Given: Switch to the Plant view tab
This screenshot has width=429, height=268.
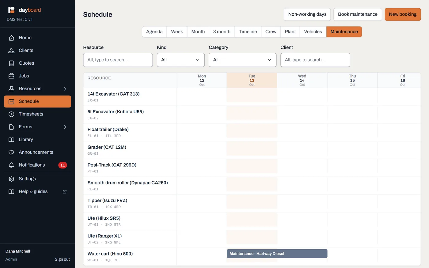Looking at the screenshot, I should (x=290, y=32).
